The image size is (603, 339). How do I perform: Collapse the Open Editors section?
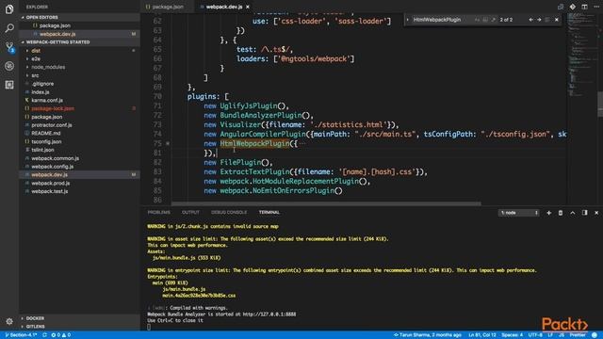pyautogui.click(x=79, y=17)
